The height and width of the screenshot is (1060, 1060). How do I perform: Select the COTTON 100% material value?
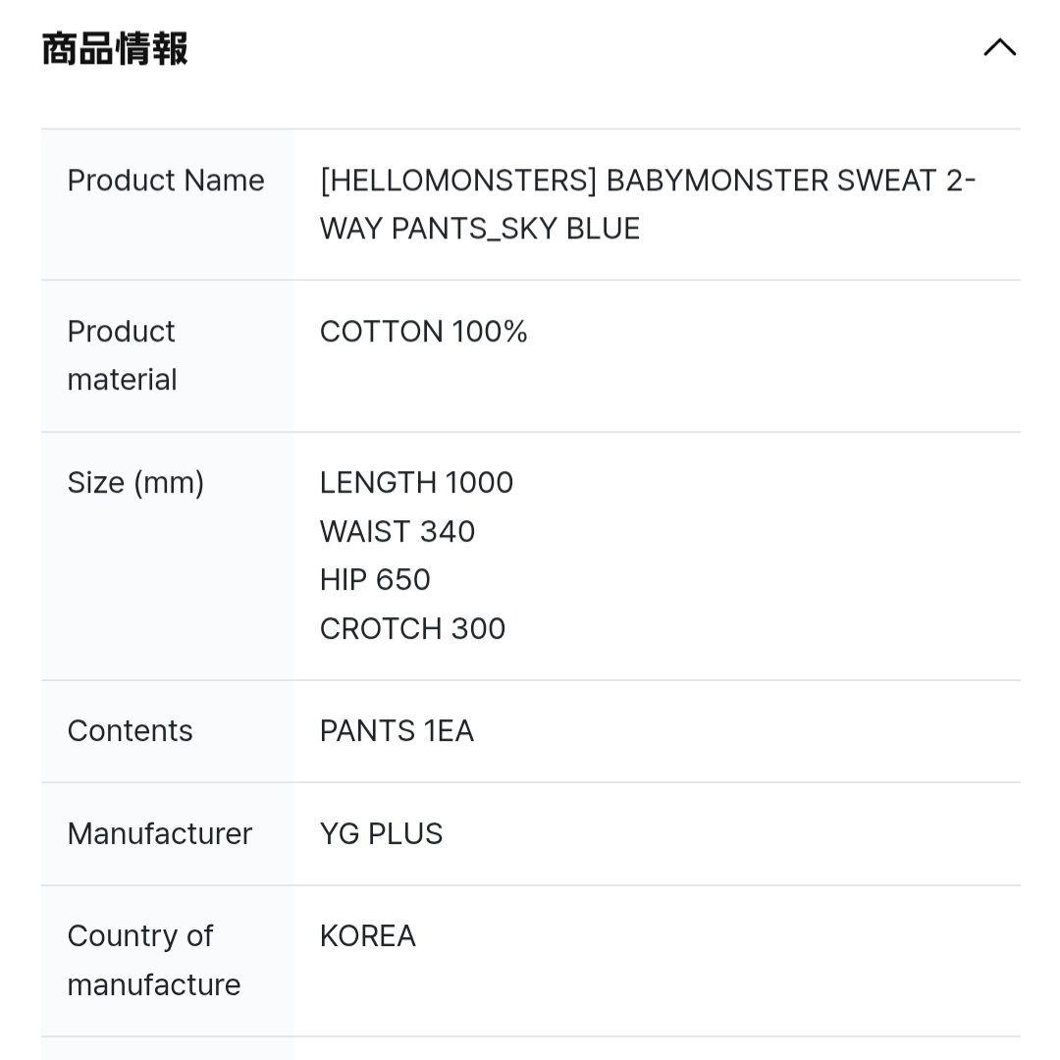pyautogui.click(x=423, y=332)
